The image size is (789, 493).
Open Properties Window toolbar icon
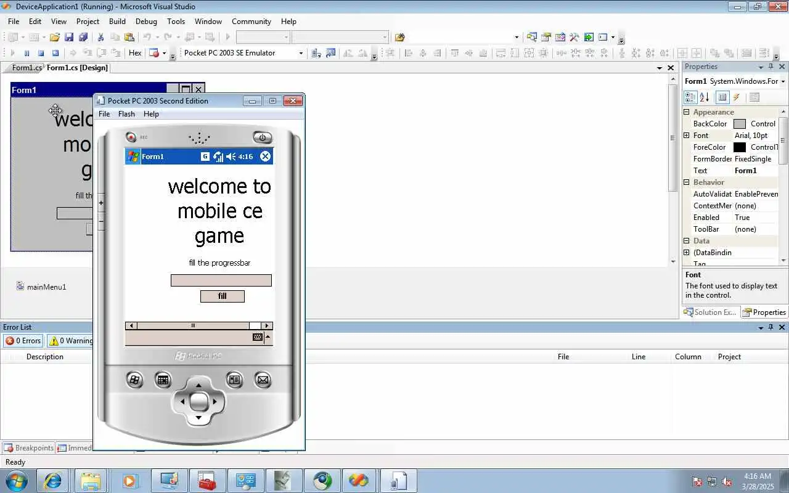(x=546, y=37)
